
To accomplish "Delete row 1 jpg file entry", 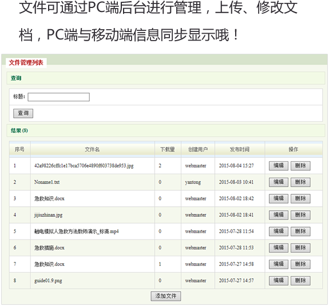I will [300, 166].
